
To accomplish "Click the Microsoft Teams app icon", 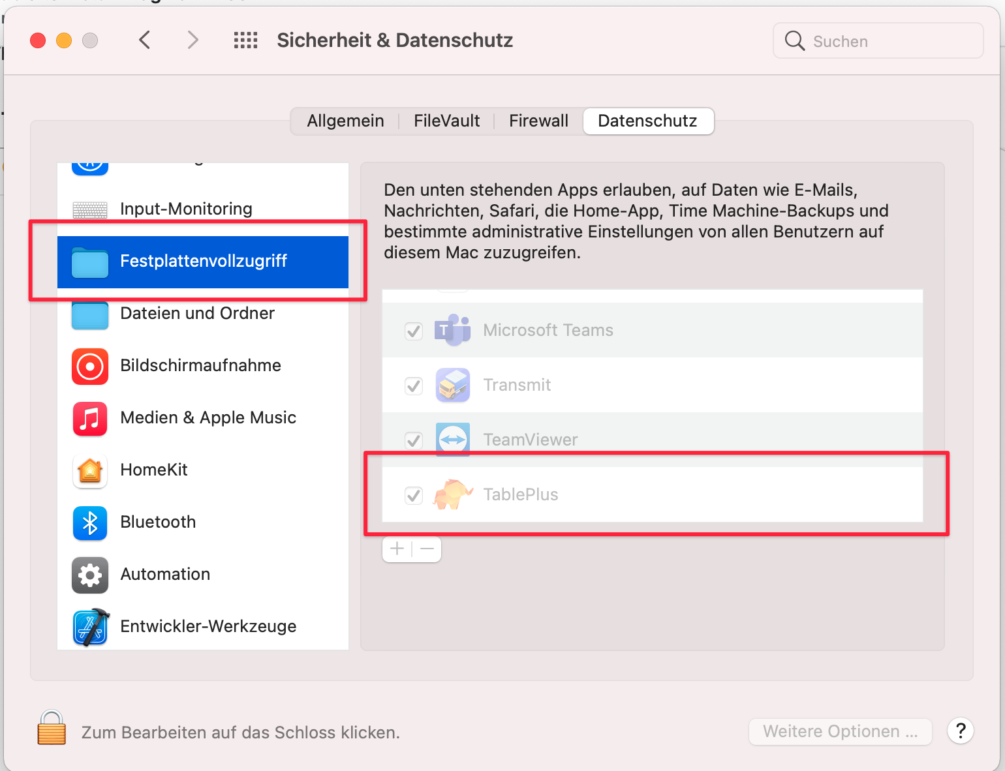I will point(453,330).
